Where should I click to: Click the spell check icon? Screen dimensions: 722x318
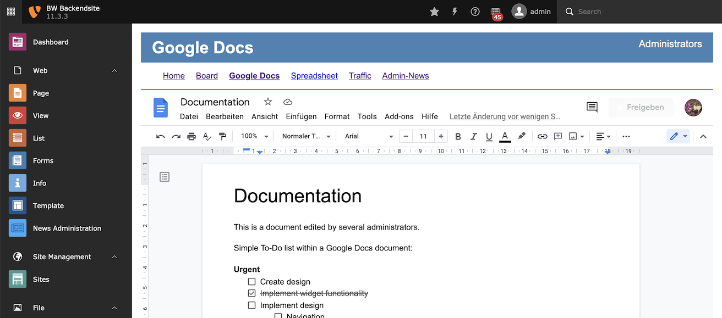pyautogui.click(x=207, y=136)
